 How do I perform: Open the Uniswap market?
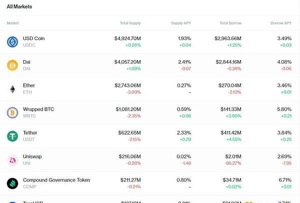150,160
